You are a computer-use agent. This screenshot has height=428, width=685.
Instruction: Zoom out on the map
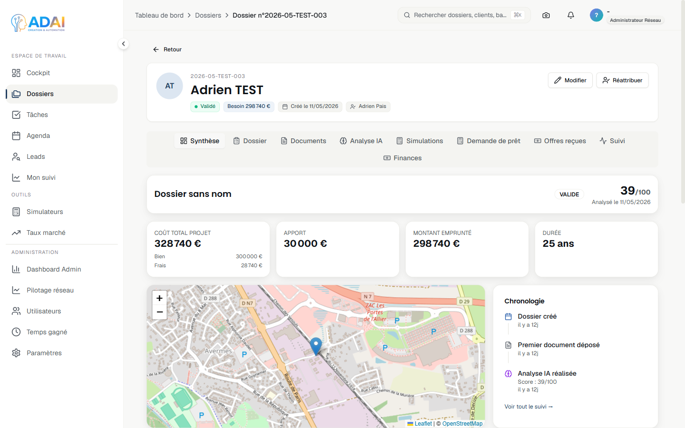click(x=160, y=312)
